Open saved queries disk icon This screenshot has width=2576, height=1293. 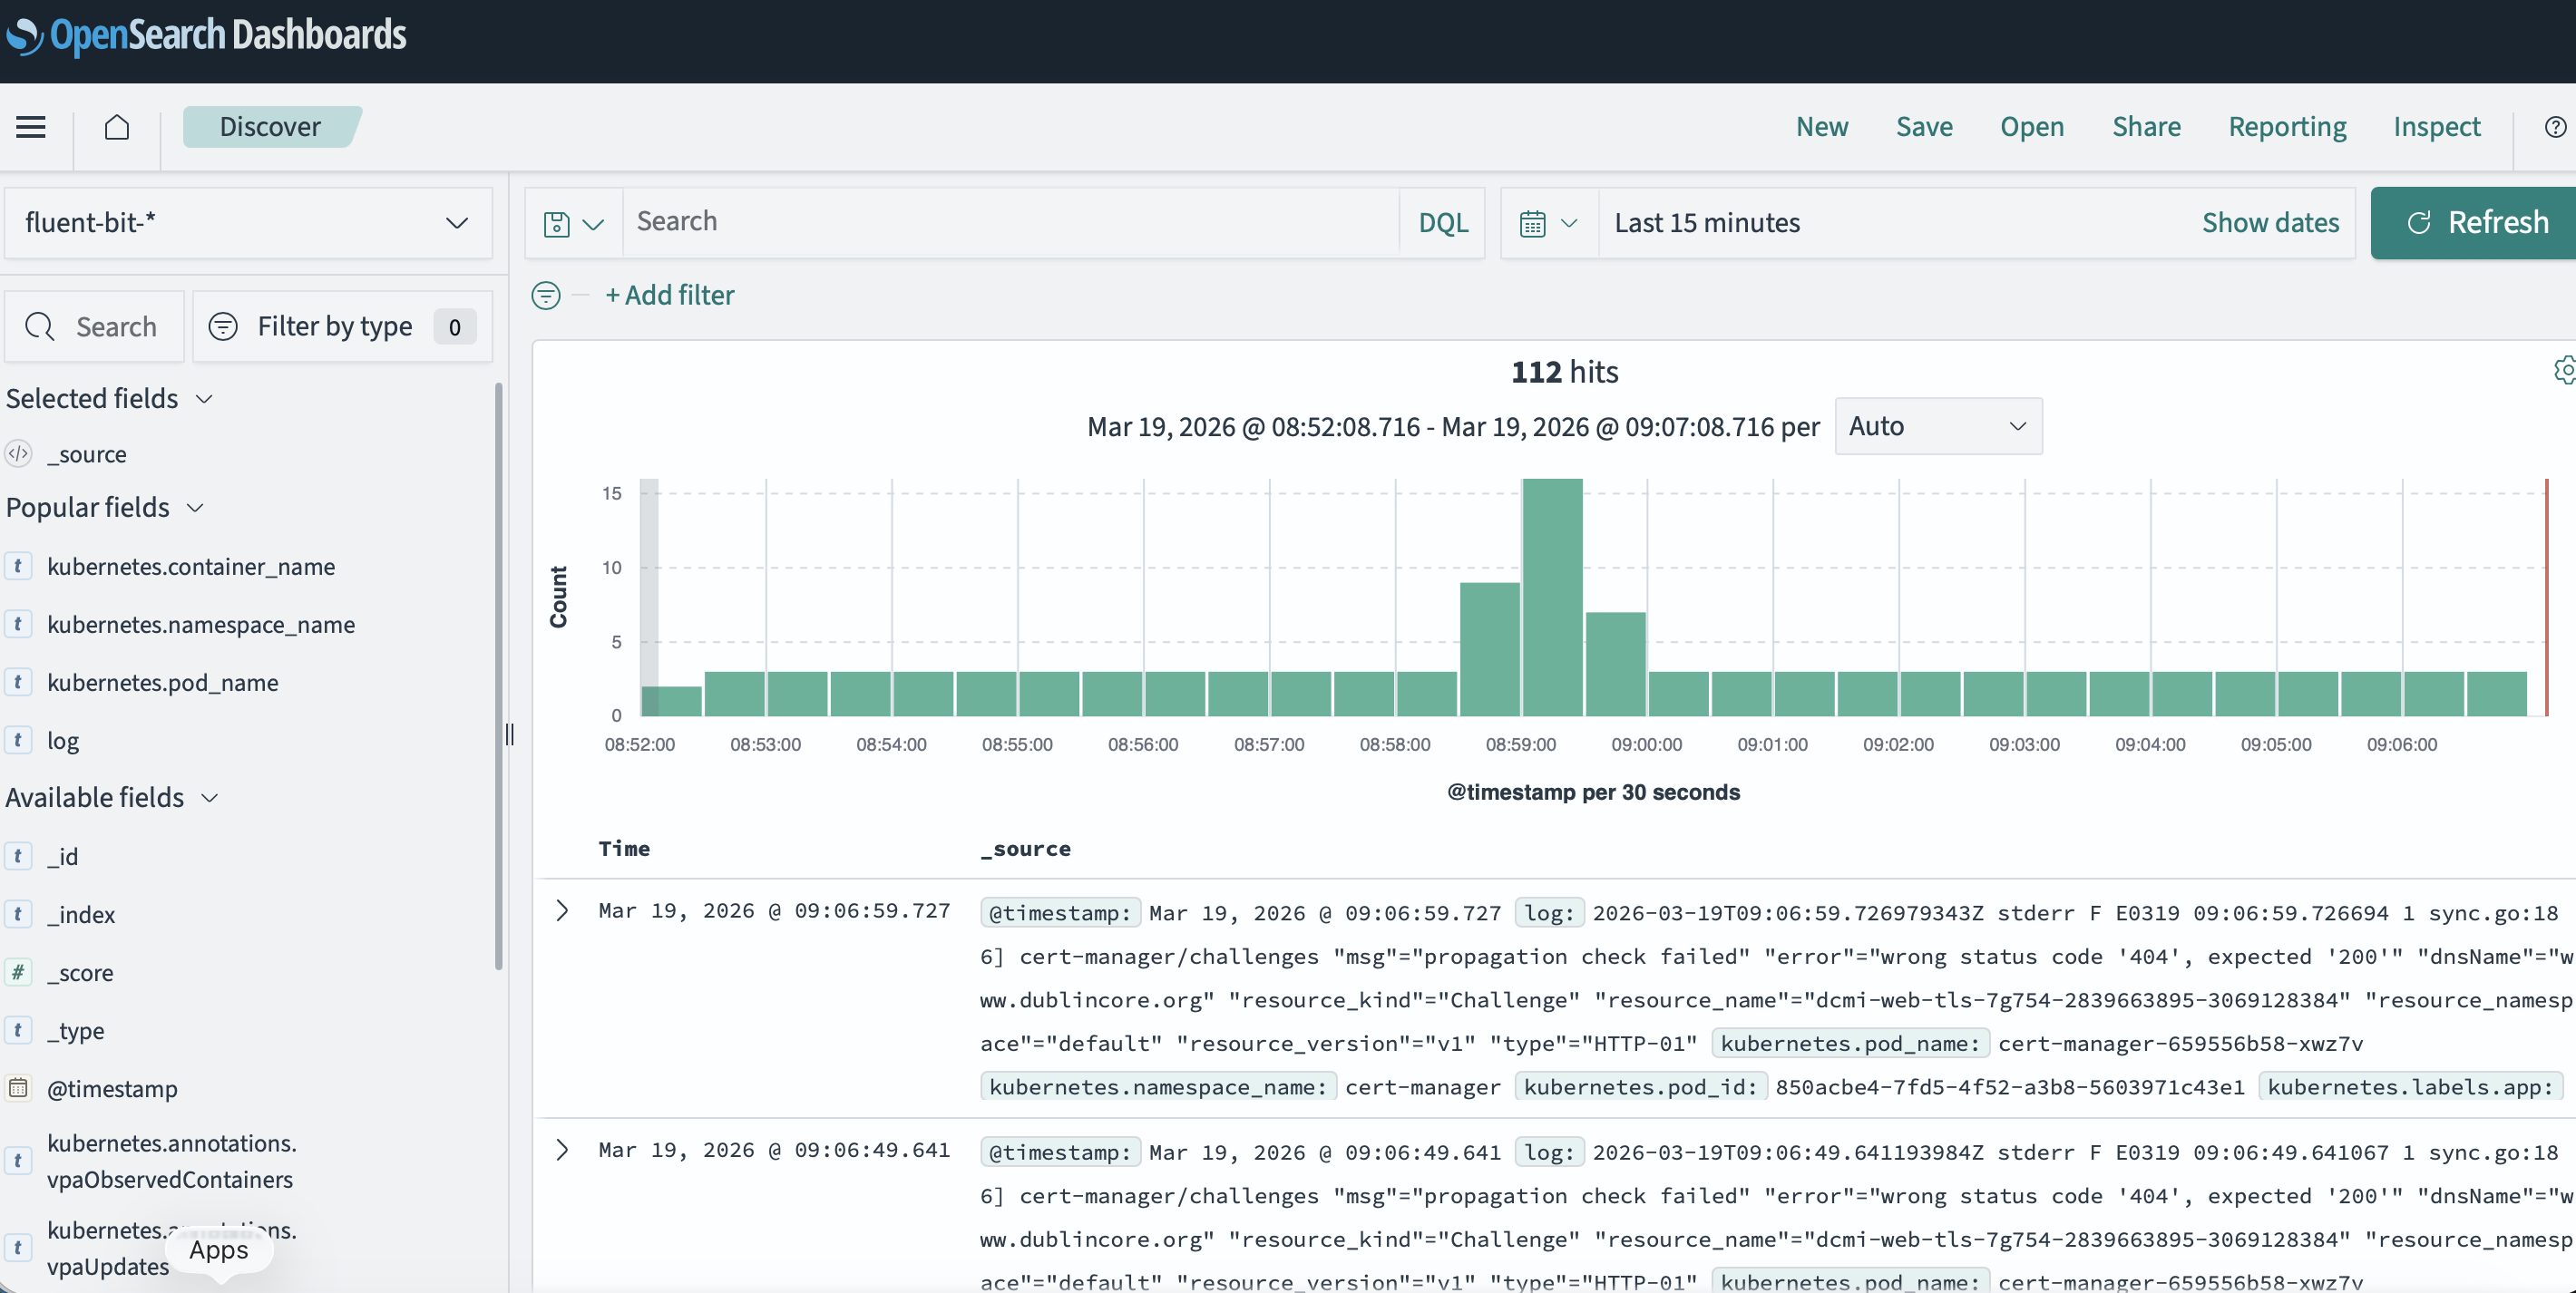click(x=574, y=223)
